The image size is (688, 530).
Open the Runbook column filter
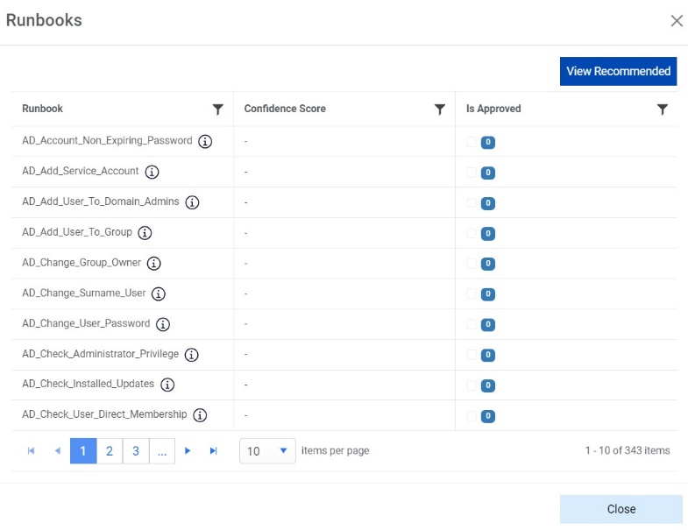tap(218, 110)
